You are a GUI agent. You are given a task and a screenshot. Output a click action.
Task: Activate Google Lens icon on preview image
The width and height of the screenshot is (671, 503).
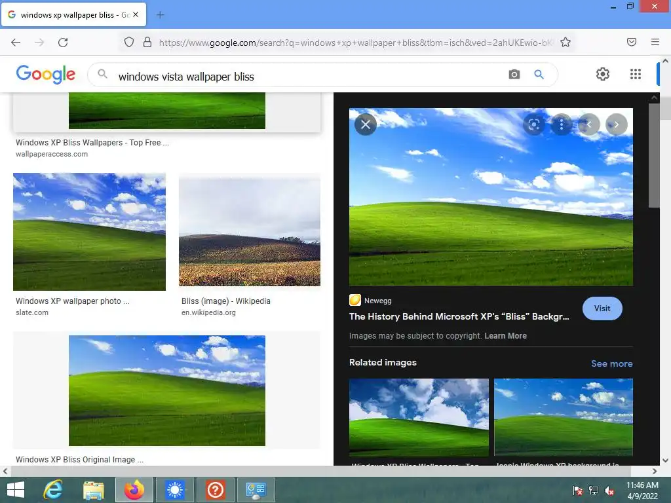pos(533,124)
